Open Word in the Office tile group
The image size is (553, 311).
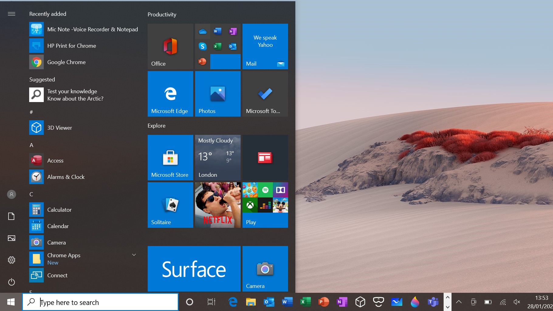click(x=218, y=31)
